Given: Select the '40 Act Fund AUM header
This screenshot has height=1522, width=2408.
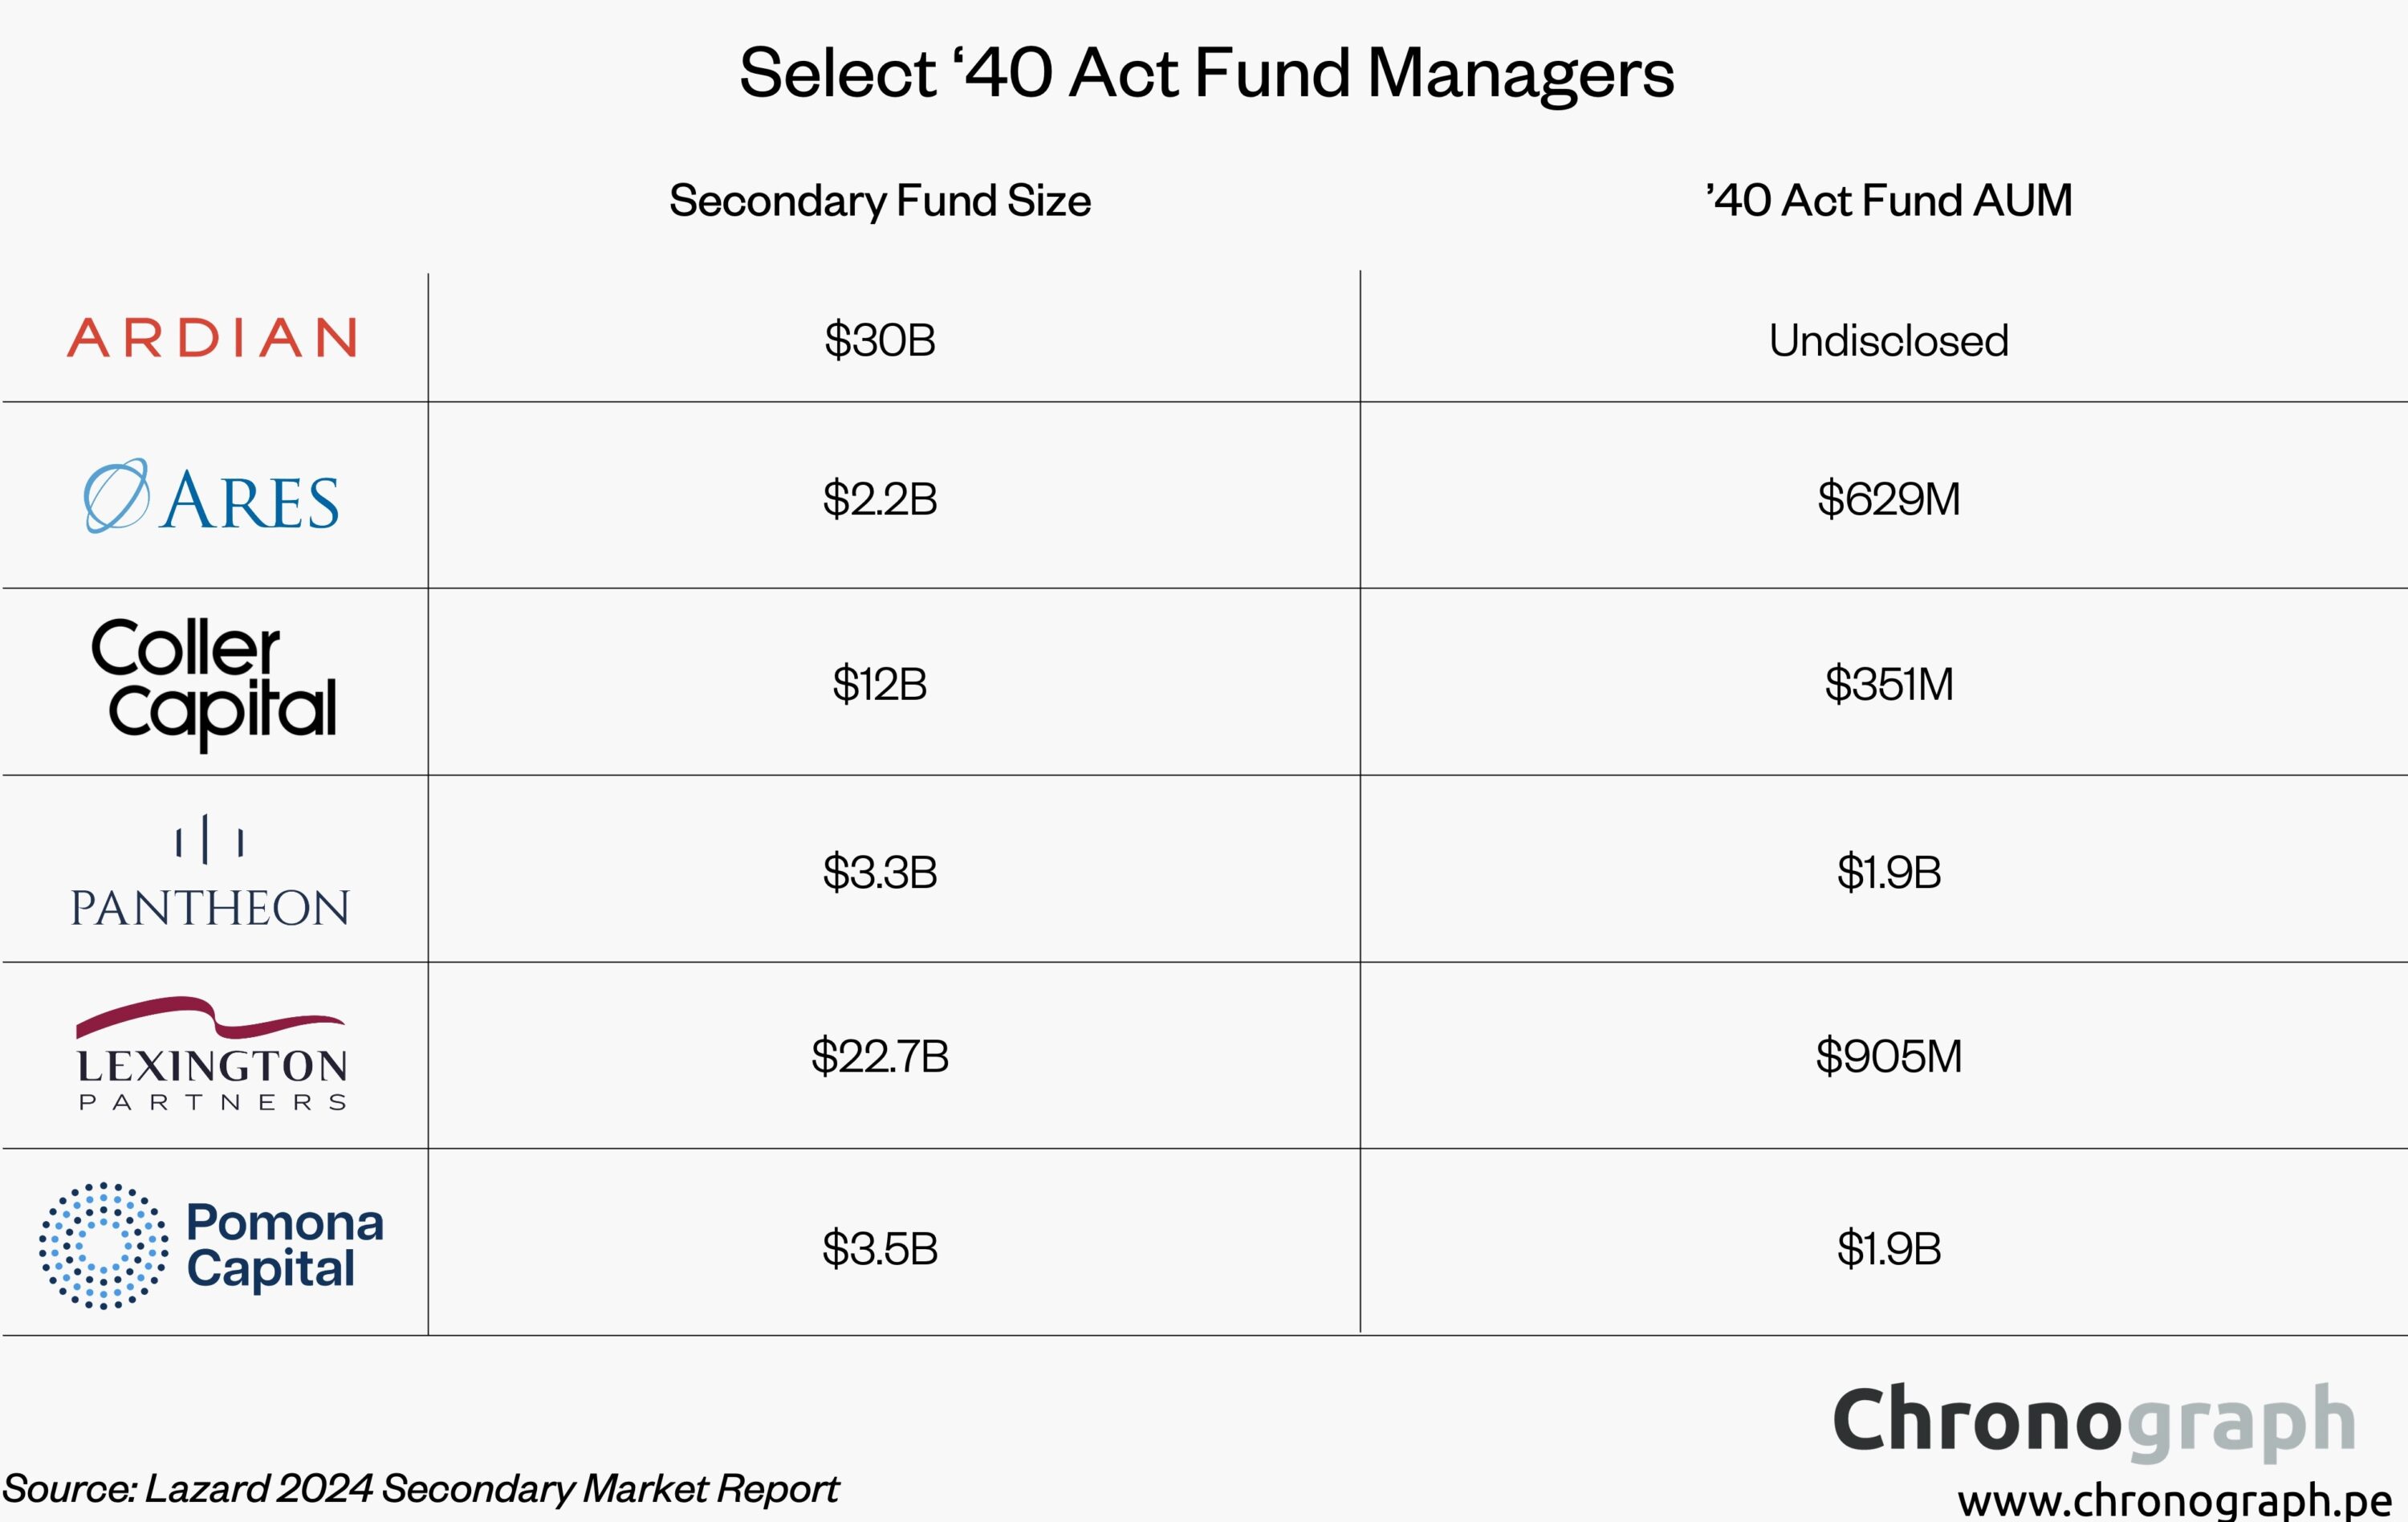Looking at the screenshot, I should pos(1889,200).
